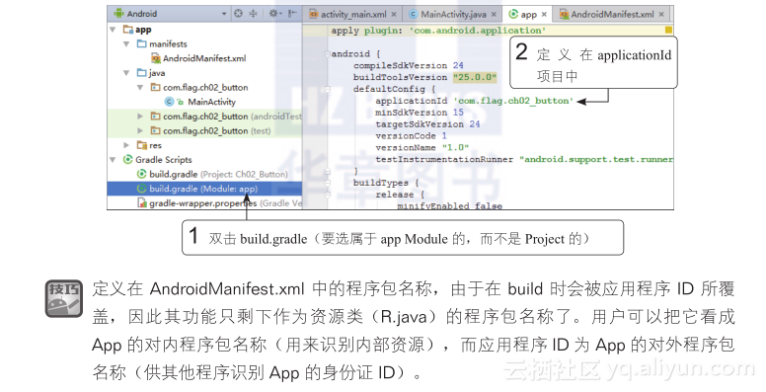766x392 pixels.
Task: Click the AndroidManifest.xml file icon in tree
Action: click(x=156, y=58)
